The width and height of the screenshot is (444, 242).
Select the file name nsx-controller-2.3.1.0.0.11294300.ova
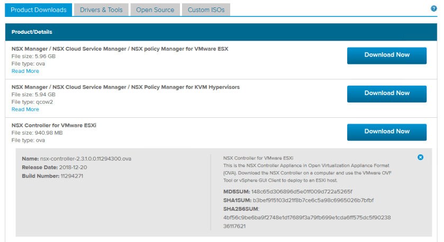[x=86, y=159]
